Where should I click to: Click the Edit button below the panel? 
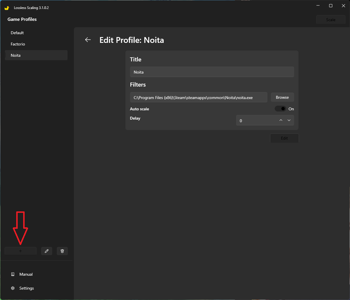(284, 138)
